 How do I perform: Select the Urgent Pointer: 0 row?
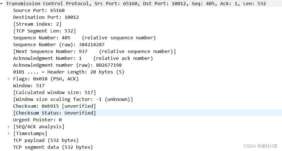point(37,120)
